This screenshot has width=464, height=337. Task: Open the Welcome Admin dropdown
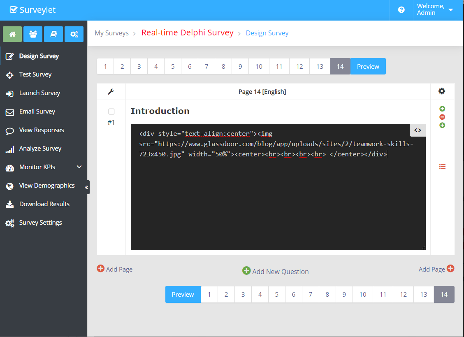[x=435, y=9]
